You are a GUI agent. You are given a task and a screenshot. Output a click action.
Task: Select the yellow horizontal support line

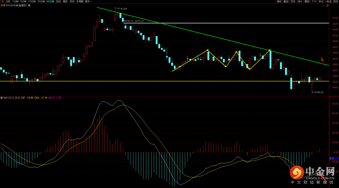coord(164,81)
